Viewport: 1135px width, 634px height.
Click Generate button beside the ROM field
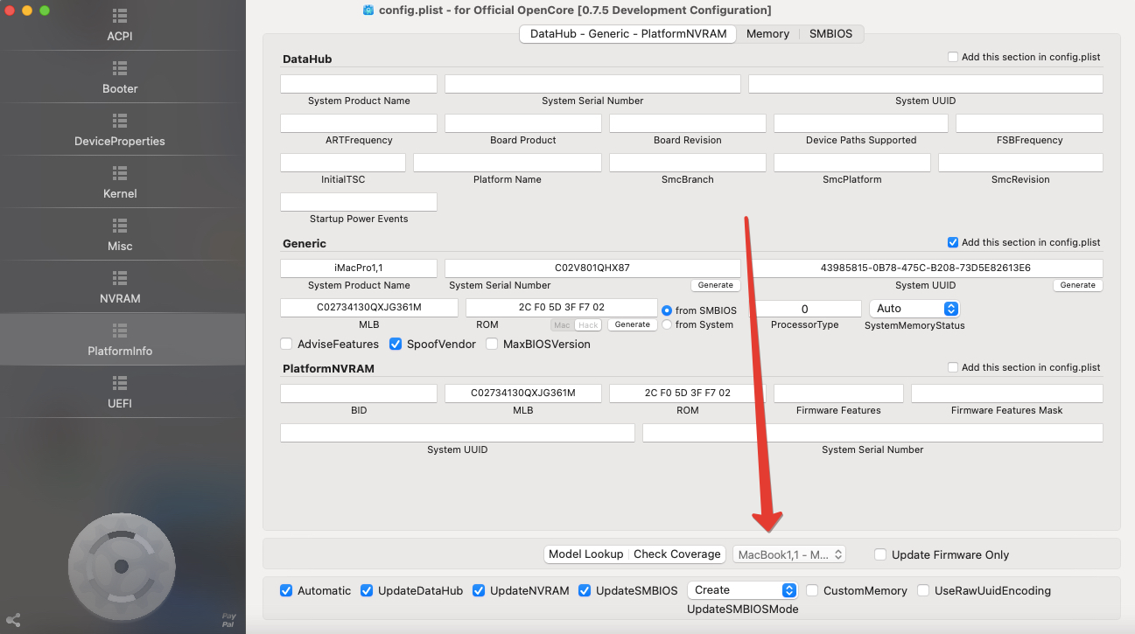point(632,324)
